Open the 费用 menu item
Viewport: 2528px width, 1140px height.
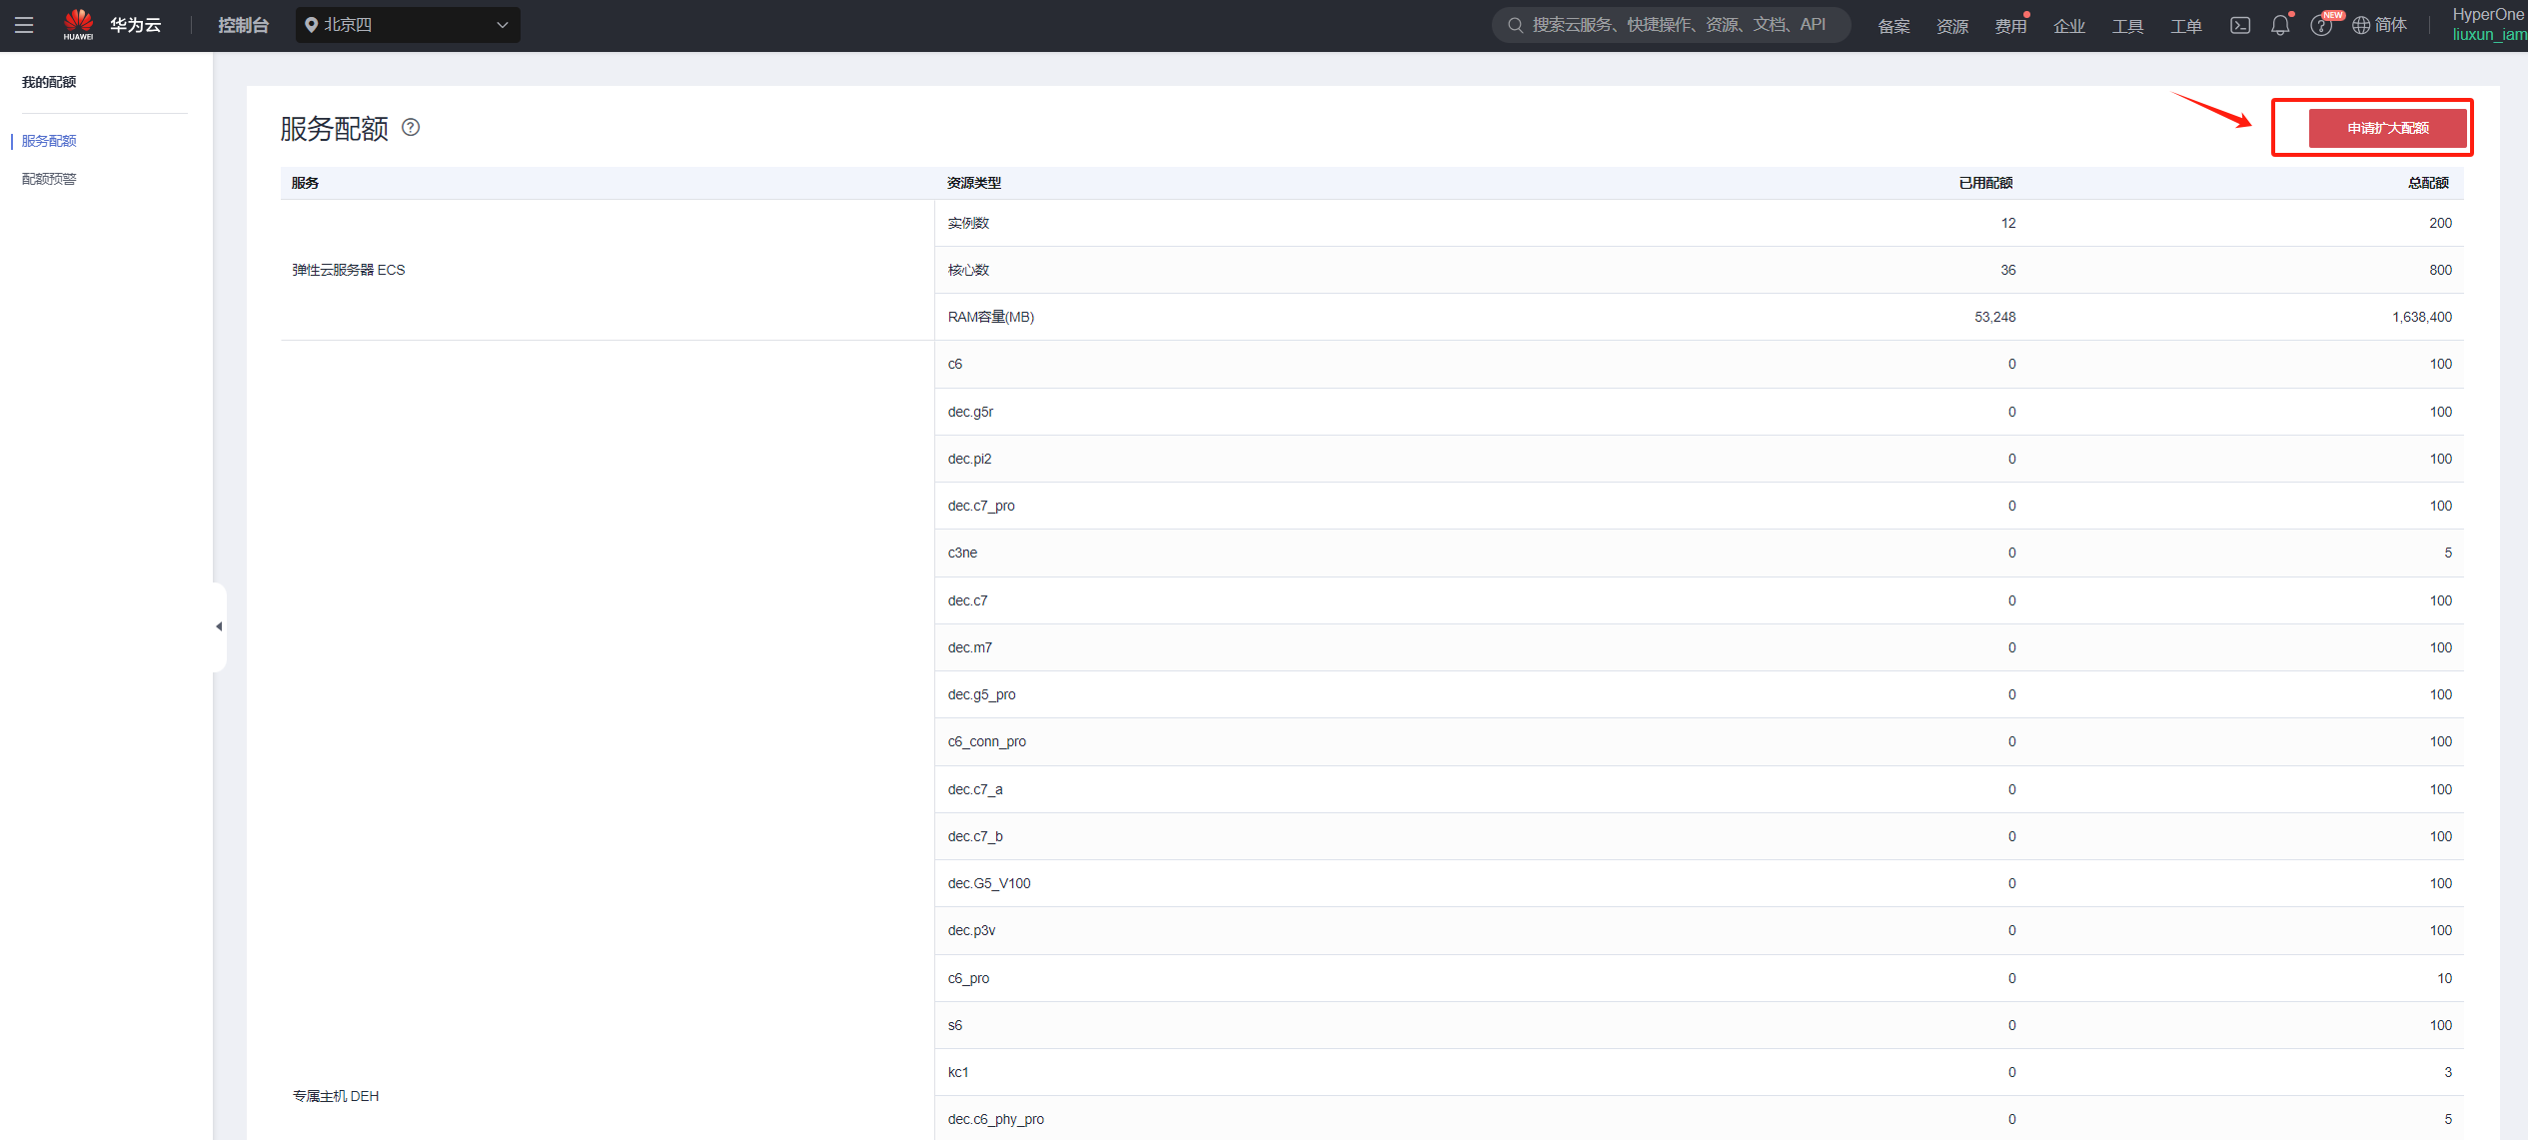coord(2010,26)
